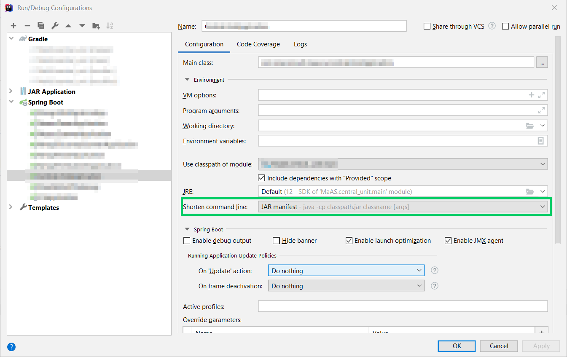
Task: Remove the selected configuration
Action: point(27,26)
